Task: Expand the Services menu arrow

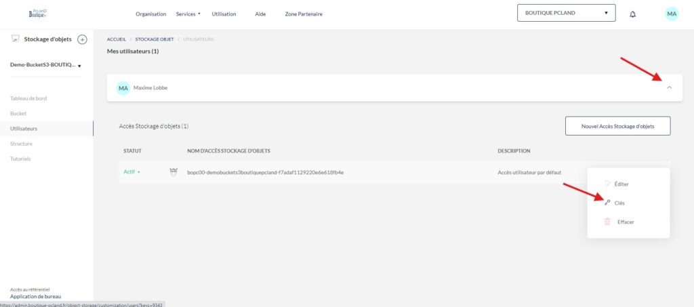Action: point(199,14)
